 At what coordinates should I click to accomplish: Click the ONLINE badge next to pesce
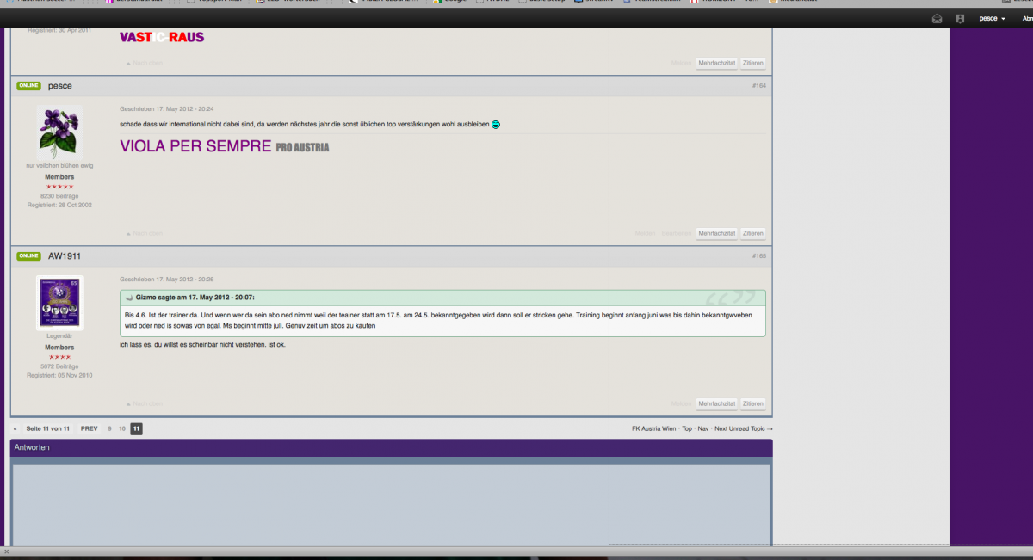[x=28, y=86]
